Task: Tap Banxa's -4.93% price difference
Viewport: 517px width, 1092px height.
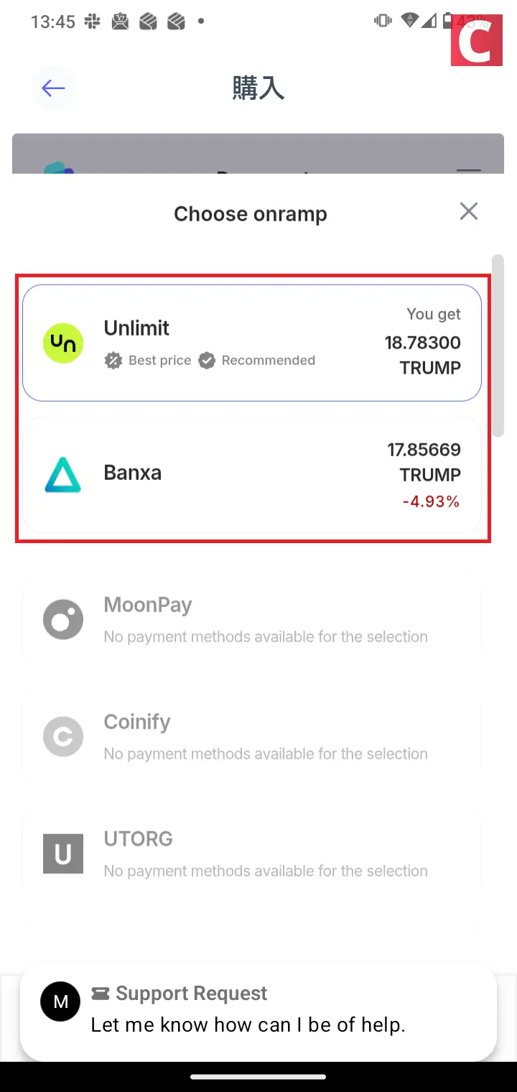Action: point(431,501)
